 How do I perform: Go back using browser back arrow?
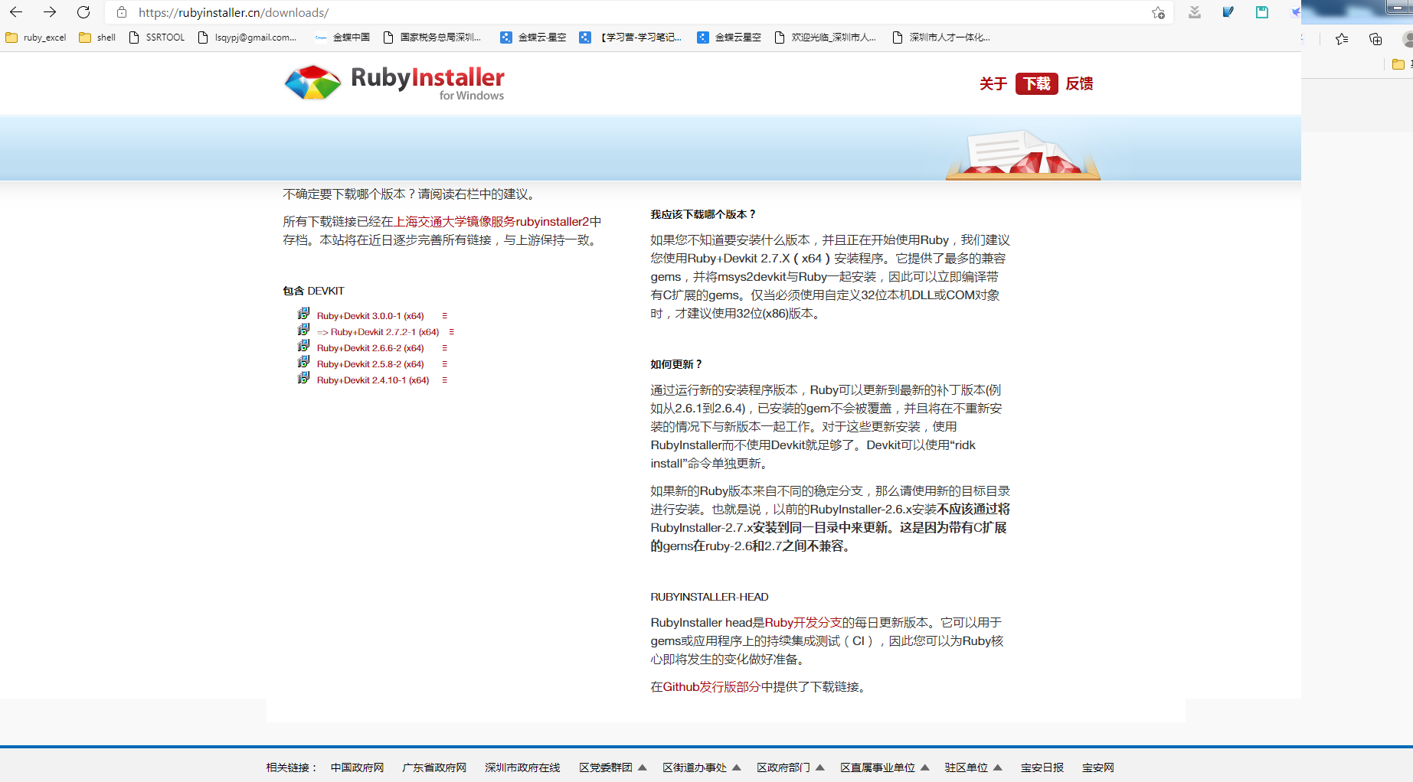(x=16, y=12)
